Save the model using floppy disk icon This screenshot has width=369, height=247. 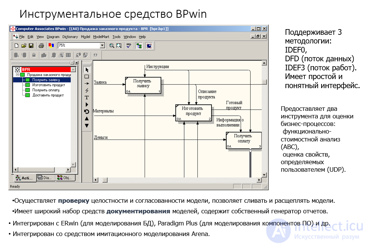pyautogui.click(x=31, y=45)
